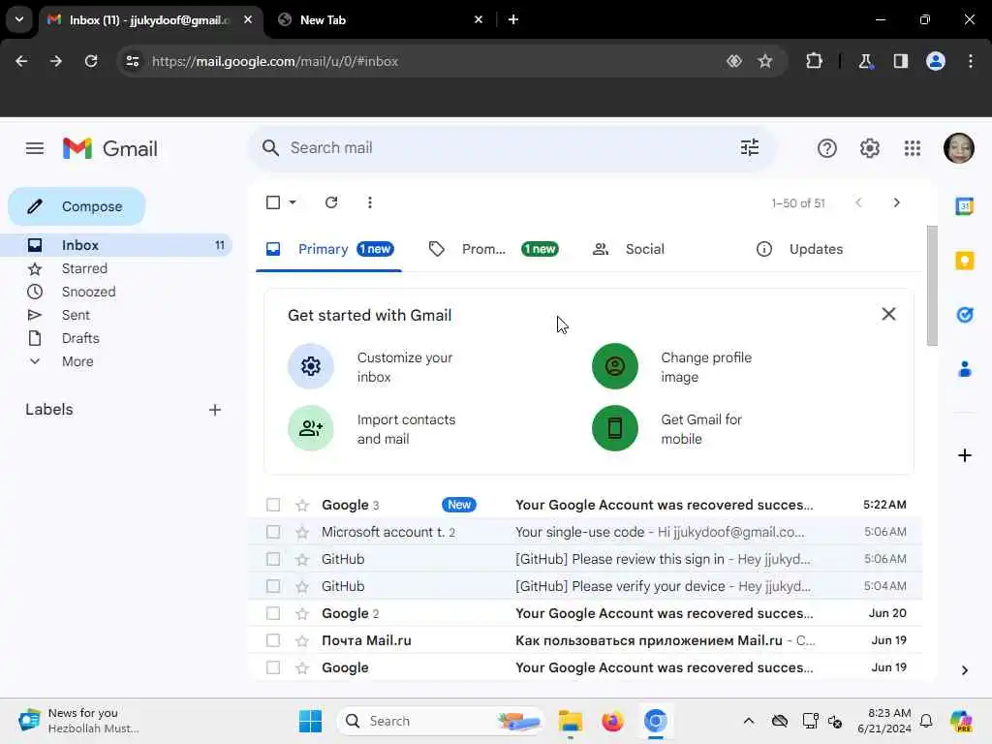Open the Microsoft 'Your single-use code' email

coord(585,532)
